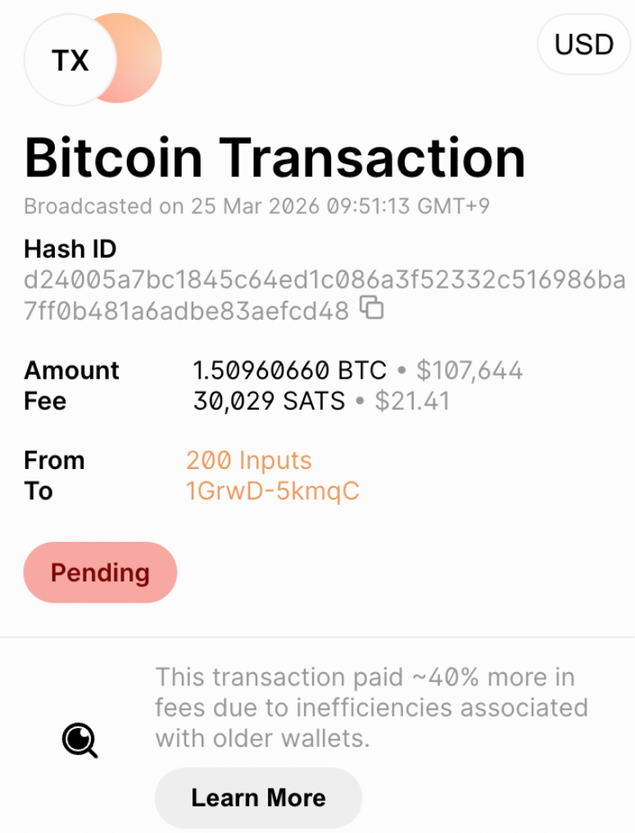Click the TX circle icon

[x=69, y=61]
